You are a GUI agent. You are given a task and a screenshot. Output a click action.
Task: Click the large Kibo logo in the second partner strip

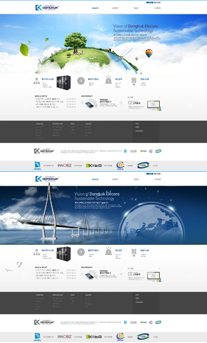pos(94,337)
